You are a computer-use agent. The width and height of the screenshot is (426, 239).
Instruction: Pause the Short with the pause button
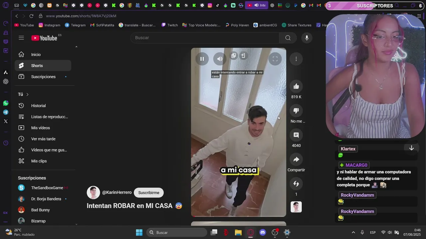(202, 59)
